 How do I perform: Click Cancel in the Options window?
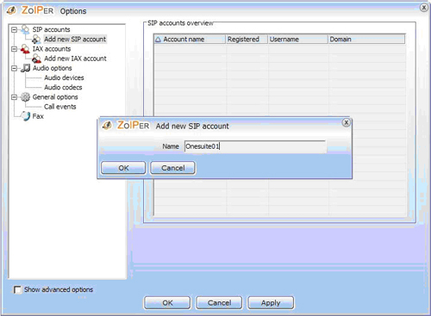tap(219, 303)
